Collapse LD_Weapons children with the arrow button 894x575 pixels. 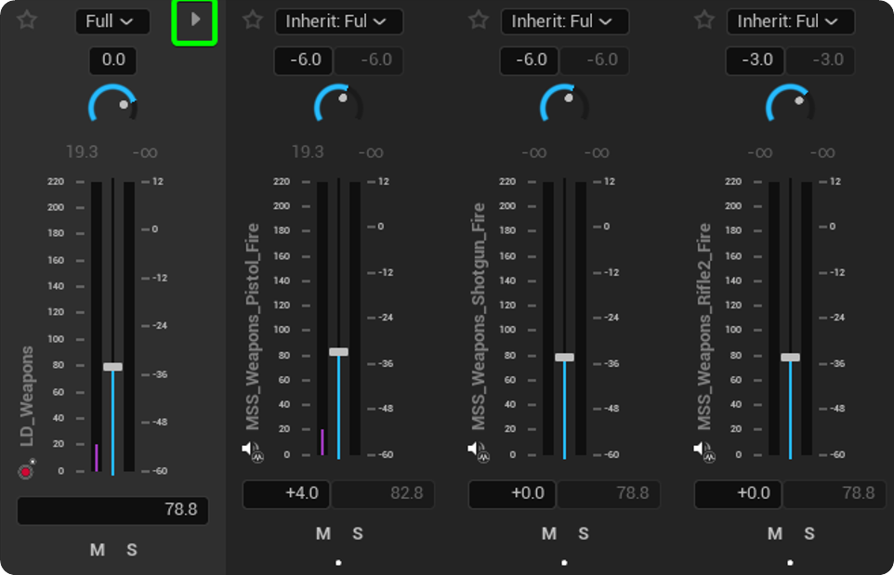pos(195,20)
